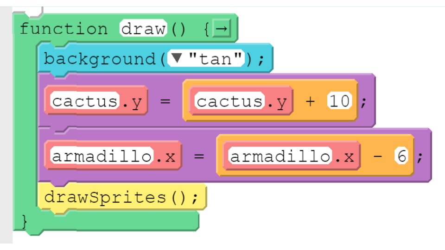
Task: Select the orange cactus.y + 10 expression block
Action: (x=270, y=100)
